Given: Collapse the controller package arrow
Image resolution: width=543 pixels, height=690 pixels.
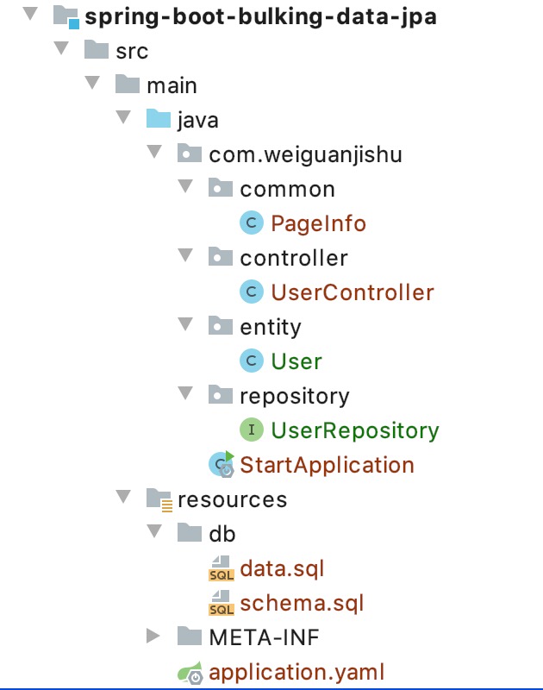Looking at the screenshot, I should [185, 255].
